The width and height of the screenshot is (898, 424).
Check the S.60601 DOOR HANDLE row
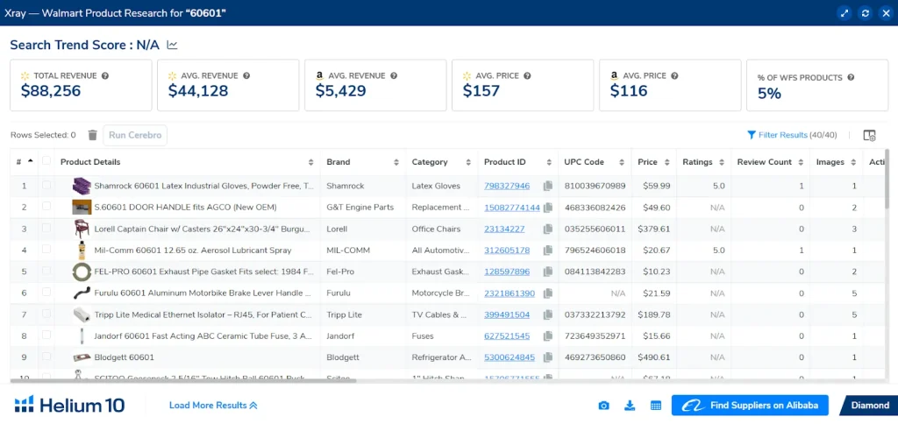(x=46, y=207)
